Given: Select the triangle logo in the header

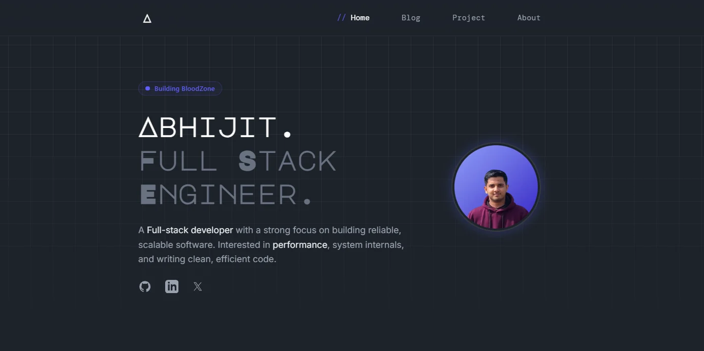Looking at the screenshot, I should pyautogui.click(x=147, y=18).
